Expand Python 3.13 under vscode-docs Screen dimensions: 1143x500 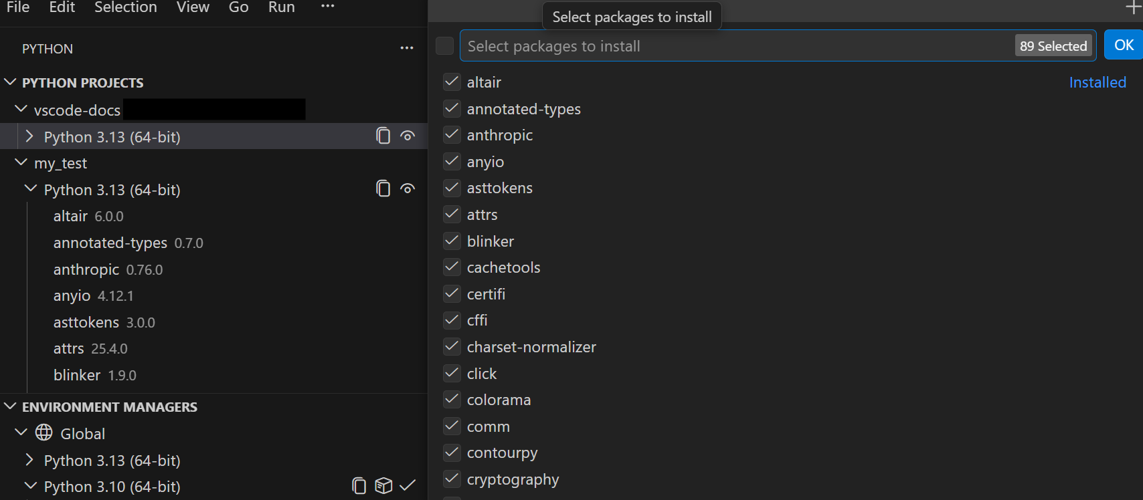tap(29, 136)
